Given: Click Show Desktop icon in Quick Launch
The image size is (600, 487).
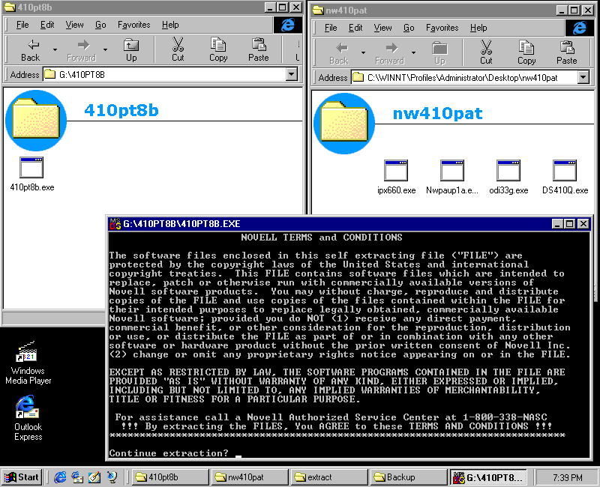Looking at the screenshot, I should coord(94,477).
